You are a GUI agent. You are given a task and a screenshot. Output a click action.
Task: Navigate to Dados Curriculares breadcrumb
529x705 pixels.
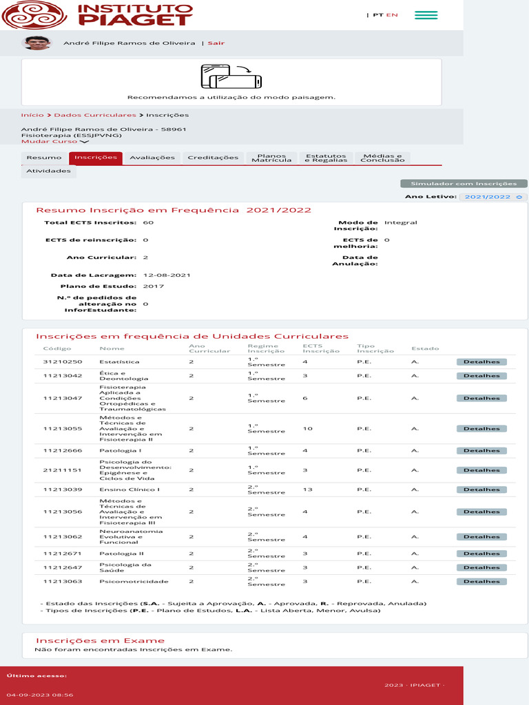coord(95,115)
